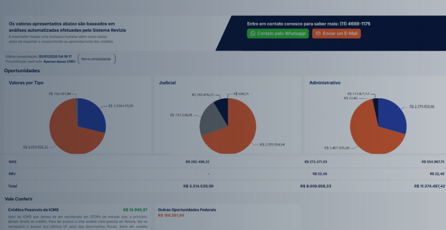This screenshot has width=446, height=230.
Task: Click the IRPJ row label in the table
Action: tap(13, 174)
